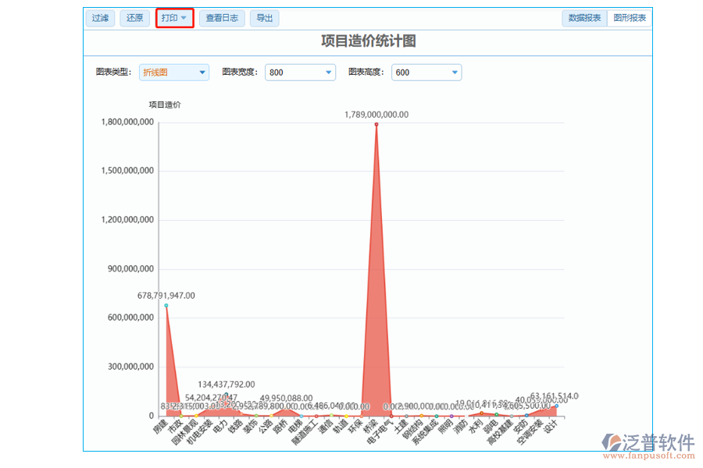Viewport: 703px width, 468px height.
Task: Click the 678,791,947.00 value label
Action: [x=166, y=296]
